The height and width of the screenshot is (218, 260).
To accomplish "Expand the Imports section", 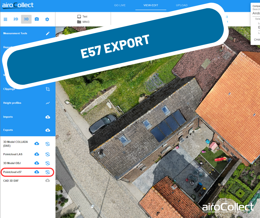I will coord(48,117).
